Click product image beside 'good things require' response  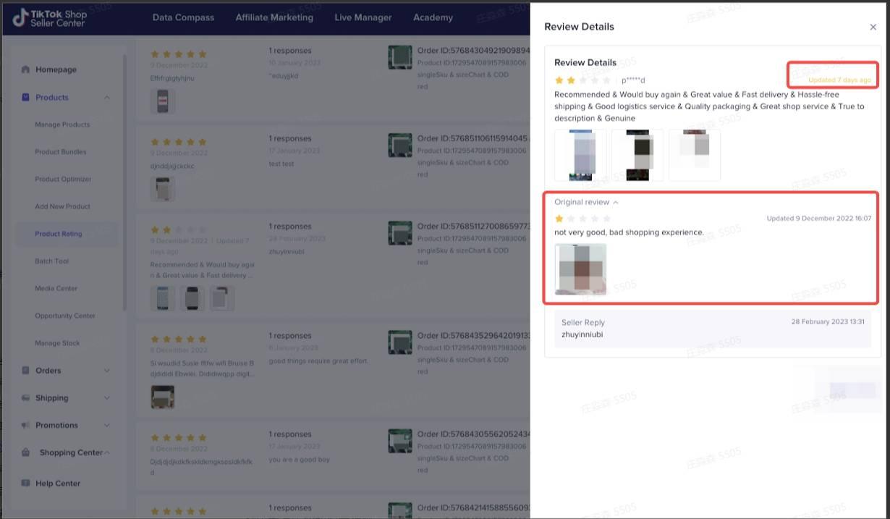click(400, 342)
